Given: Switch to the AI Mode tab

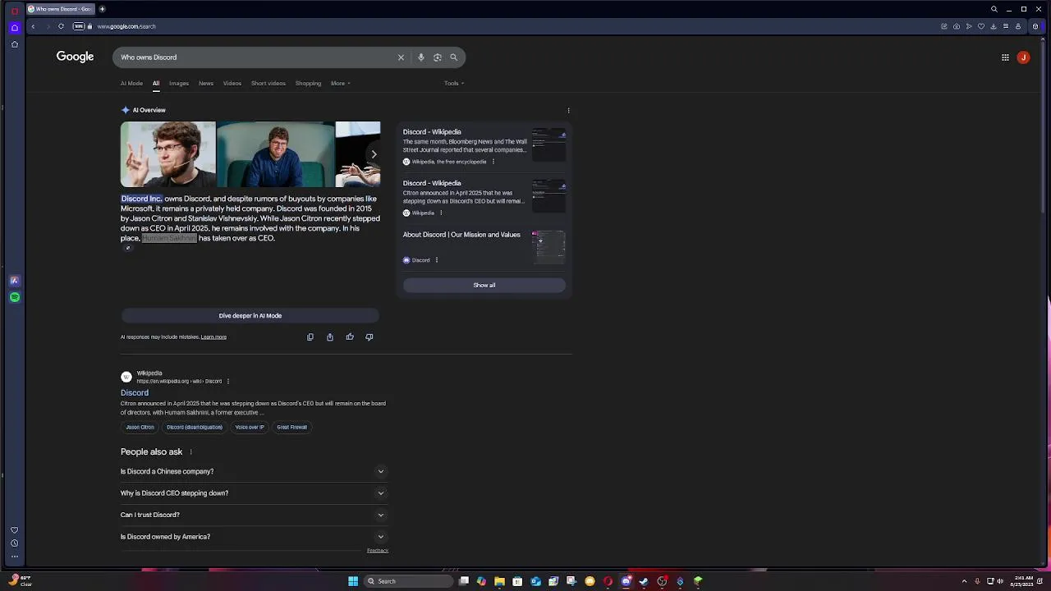Looking at the screenshot, I should tap(131, 83).
